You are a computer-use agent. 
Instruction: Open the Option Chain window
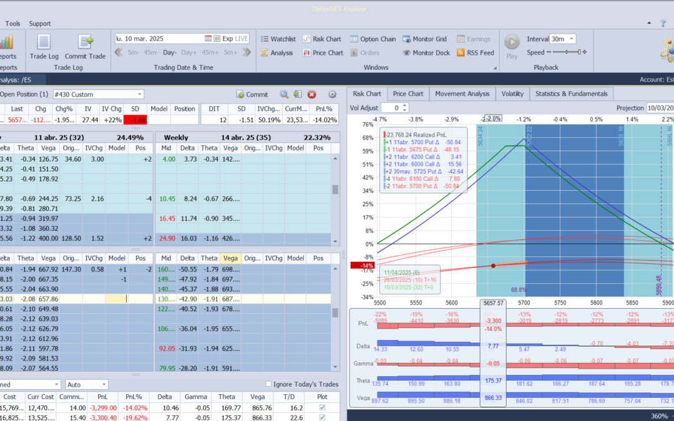pos(373,39)
